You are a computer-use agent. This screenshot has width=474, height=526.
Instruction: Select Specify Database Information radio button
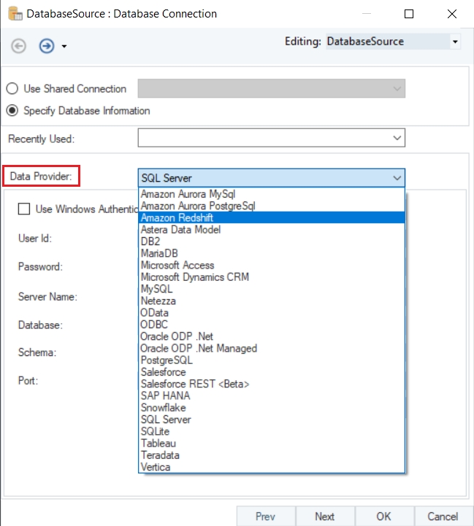tap(12, 111)
